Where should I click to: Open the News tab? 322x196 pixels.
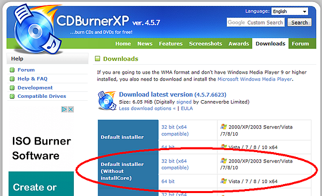pyautogui.click(x=145, y=43)
